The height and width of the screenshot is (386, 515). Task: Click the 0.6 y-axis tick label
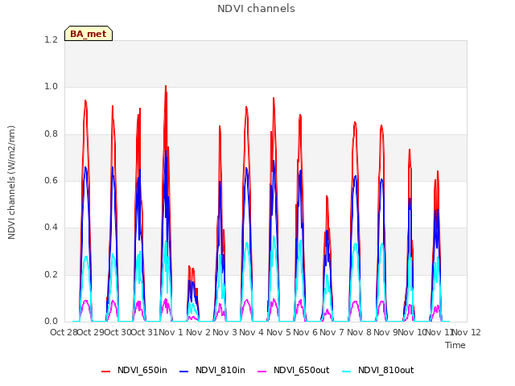pyautogui.click(x=51, y=180)
